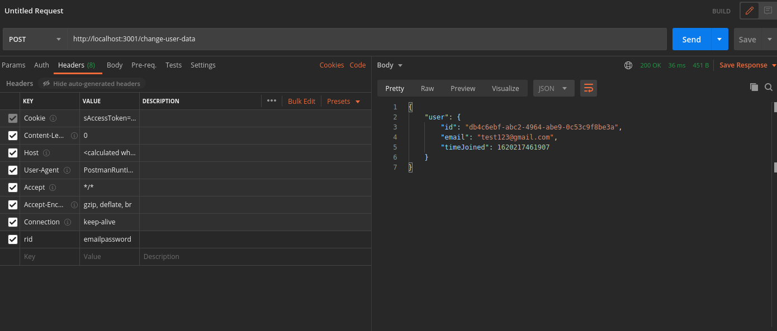
Task: Select the Raw response view tab
Action: click(427, 88)
